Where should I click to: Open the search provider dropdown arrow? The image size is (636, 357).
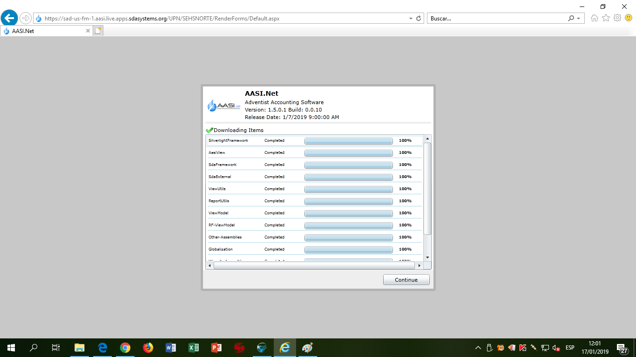click(x=578, y=19)
